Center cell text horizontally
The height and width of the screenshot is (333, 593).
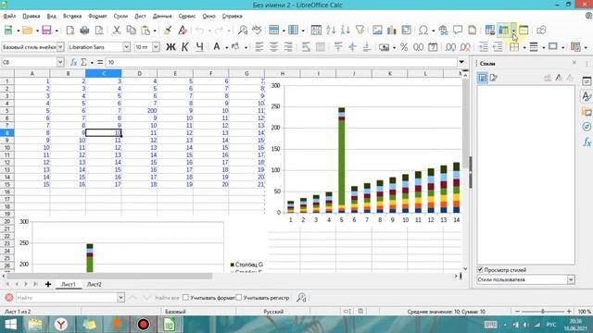[x=273, y=47]
